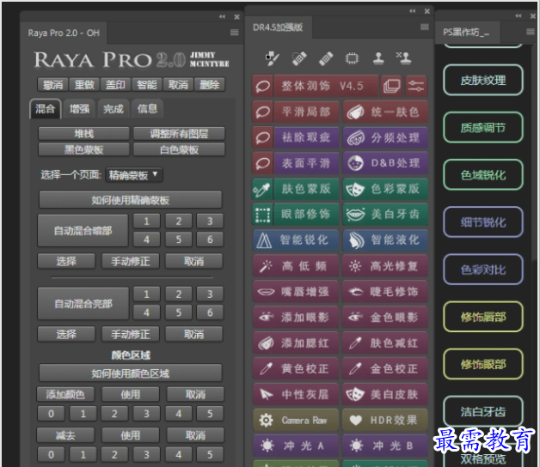Click 分频处理 frequency separation button
Screen dimensions: 540x467
385,137
